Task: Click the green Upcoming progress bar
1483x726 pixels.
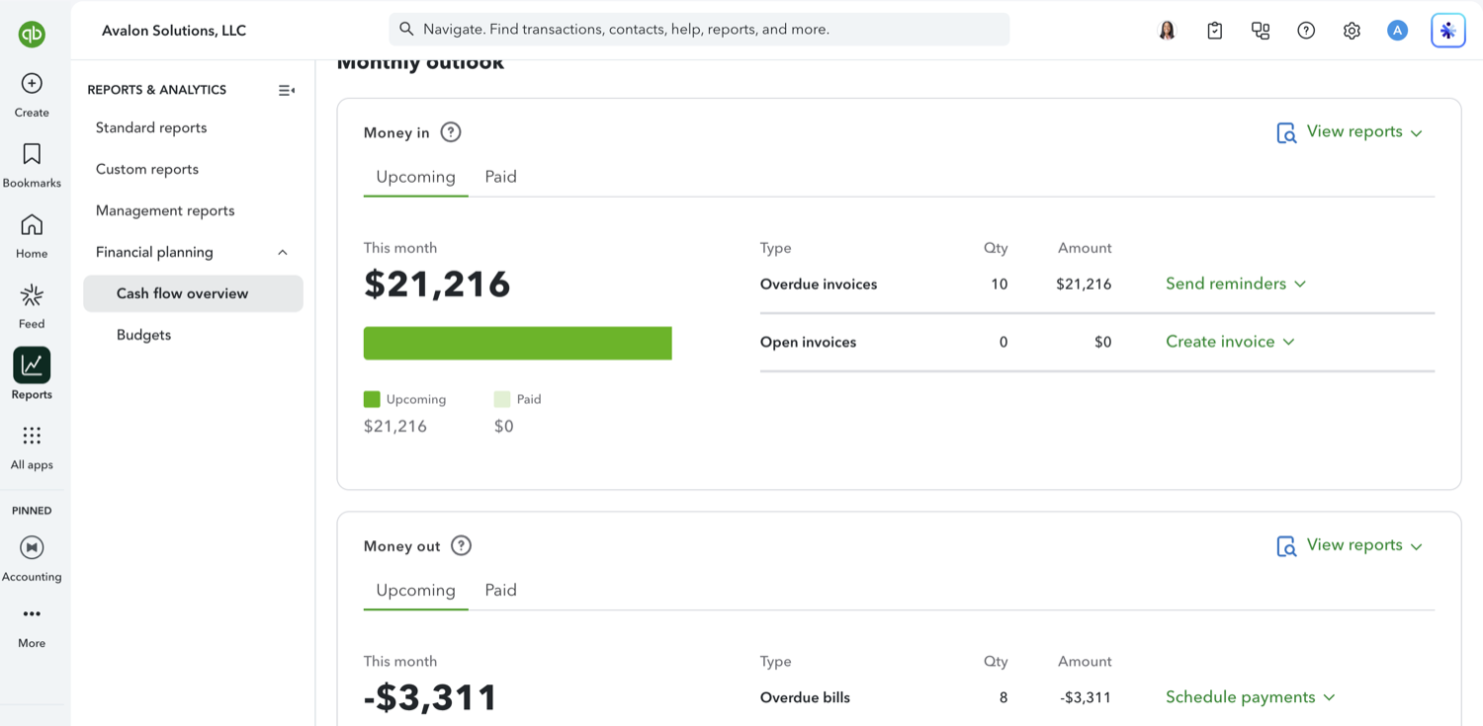Action: (518, 343)
